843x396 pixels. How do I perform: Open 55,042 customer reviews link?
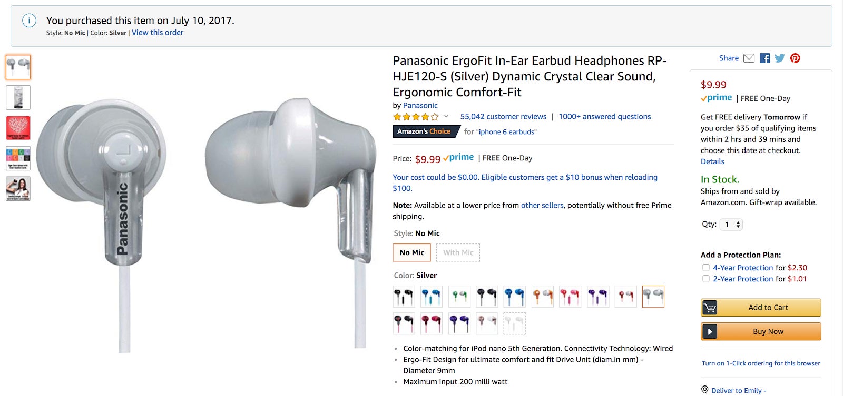click(503, 117)
